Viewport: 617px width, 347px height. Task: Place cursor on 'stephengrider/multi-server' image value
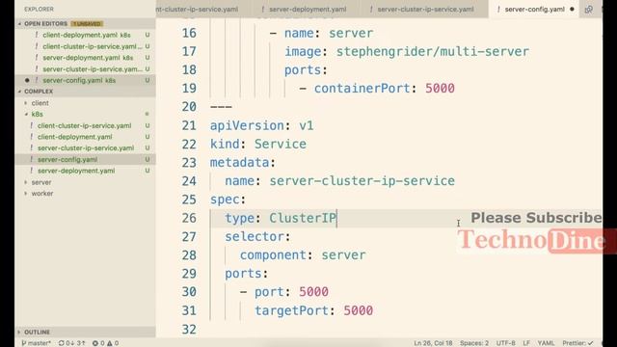(x=433, y=51)
